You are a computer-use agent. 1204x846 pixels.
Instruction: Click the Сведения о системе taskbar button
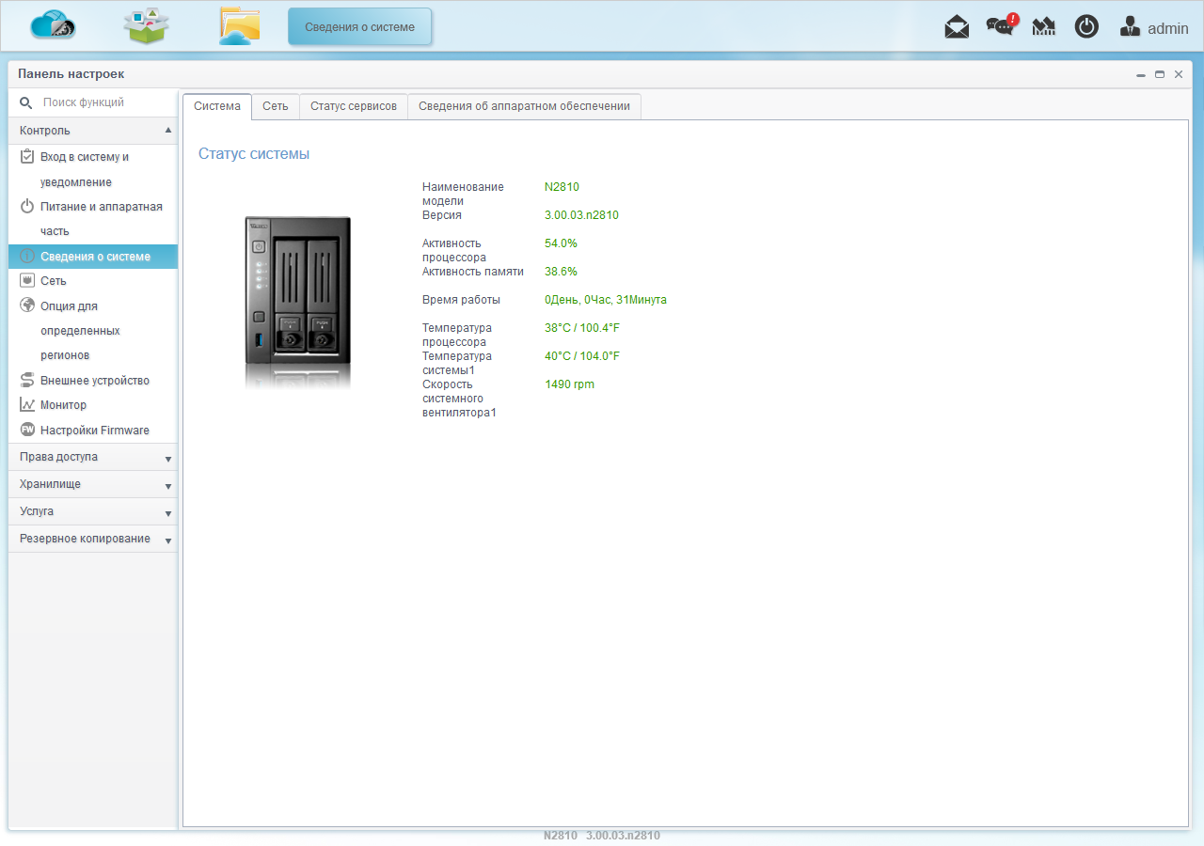pyautogui.click(x=359, y=27)
